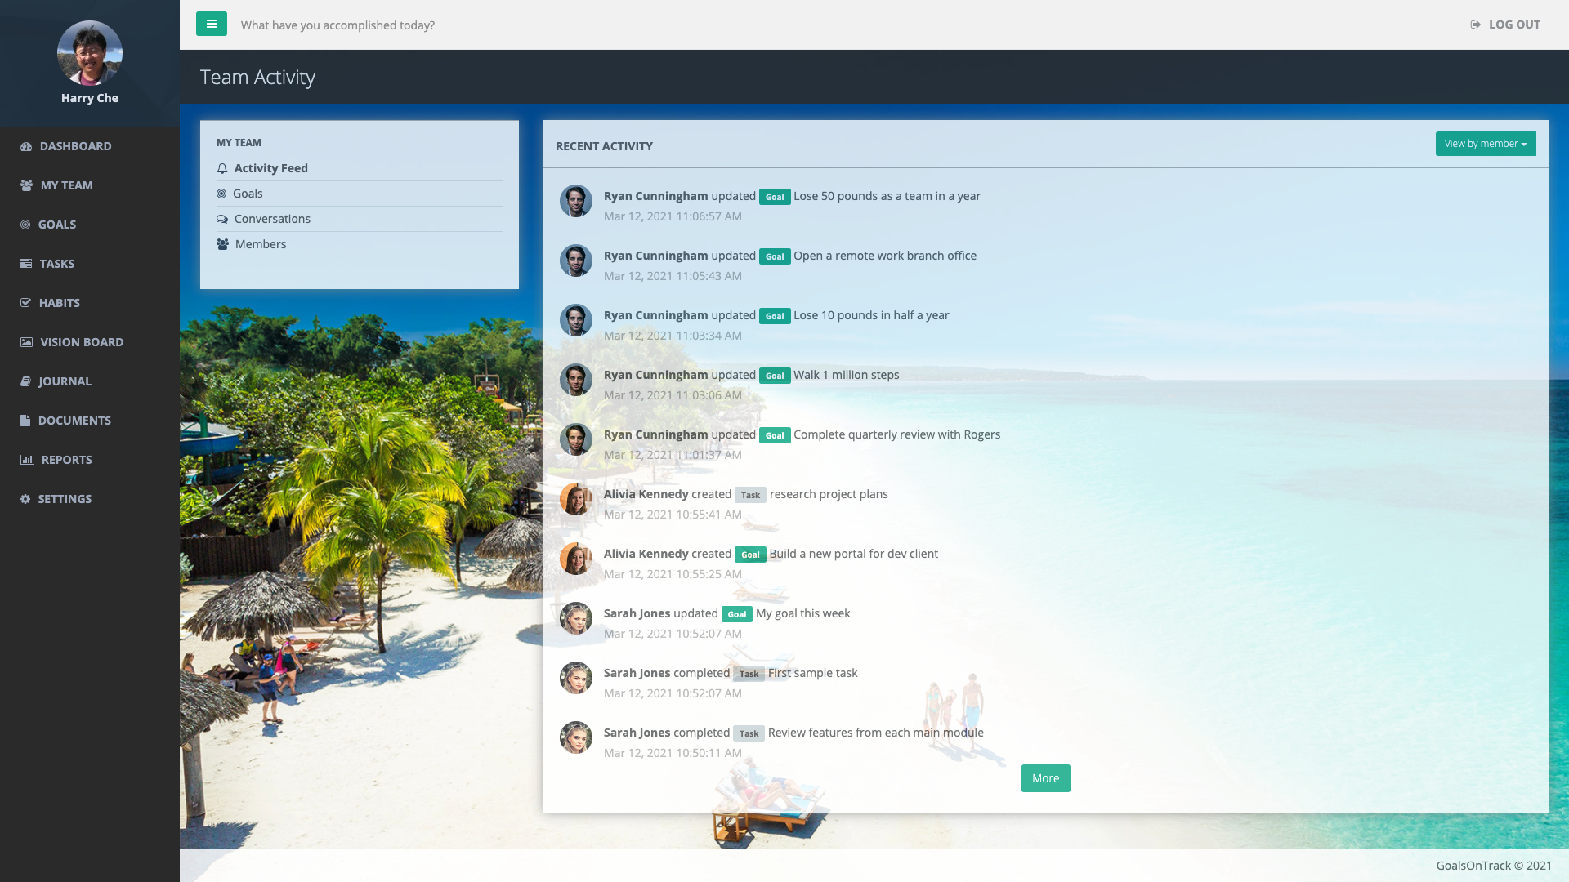Click the Habits checkmark icon in sidebar
The image size is (1569, 882).
pos(26,303)
